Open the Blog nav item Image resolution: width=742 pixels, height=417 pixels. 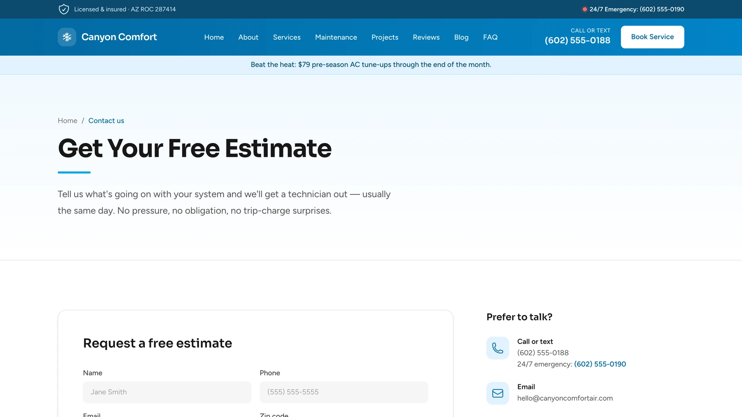pos(461,37)
